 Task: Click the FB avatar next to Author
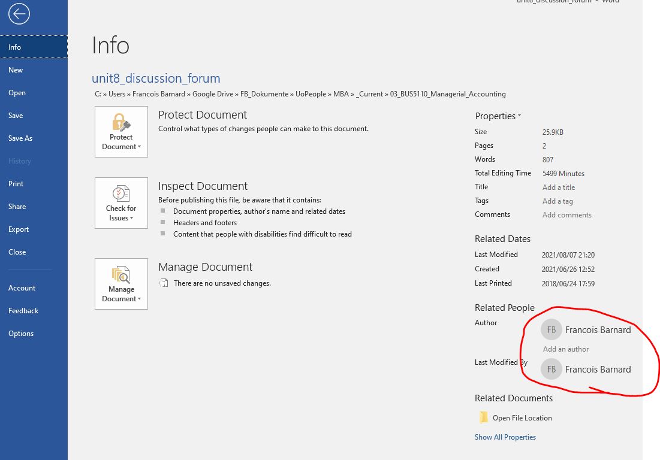pos(551,329)
